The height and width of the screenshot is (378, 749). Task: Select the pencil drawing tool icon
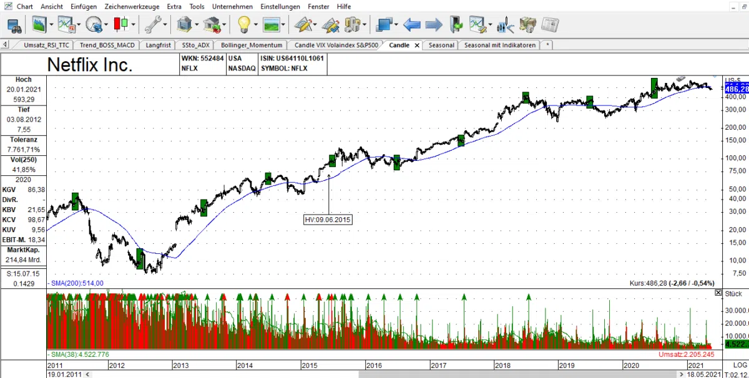(x=303, y=25)
